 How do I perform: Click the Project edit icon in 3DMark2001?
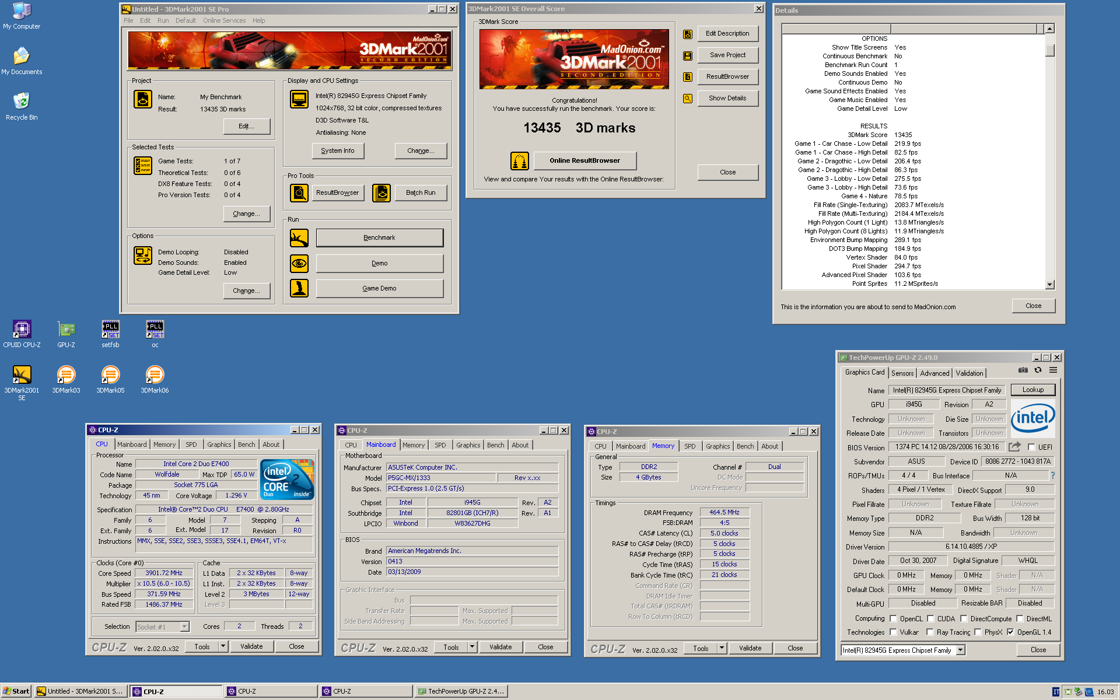coord(143,99)
